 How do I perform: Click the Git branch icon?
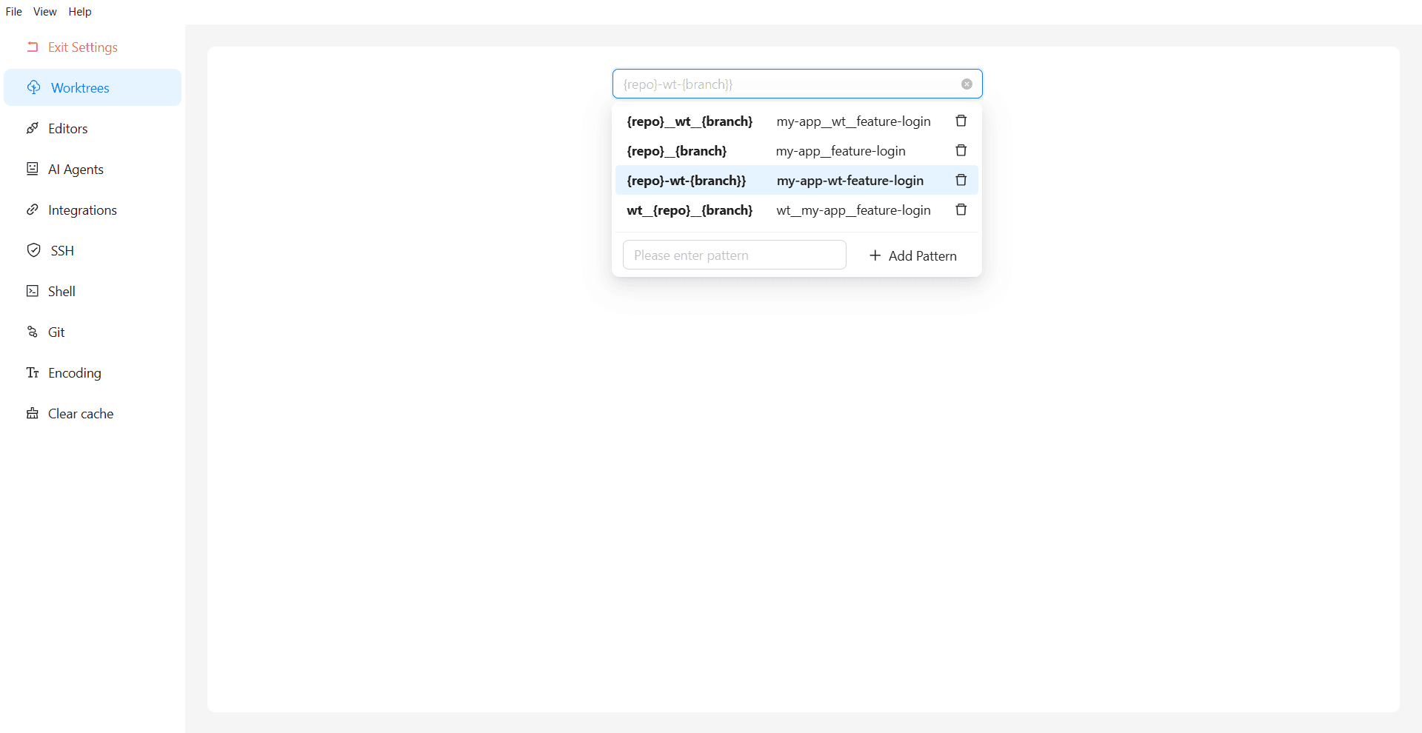click(x=33, y=332)
